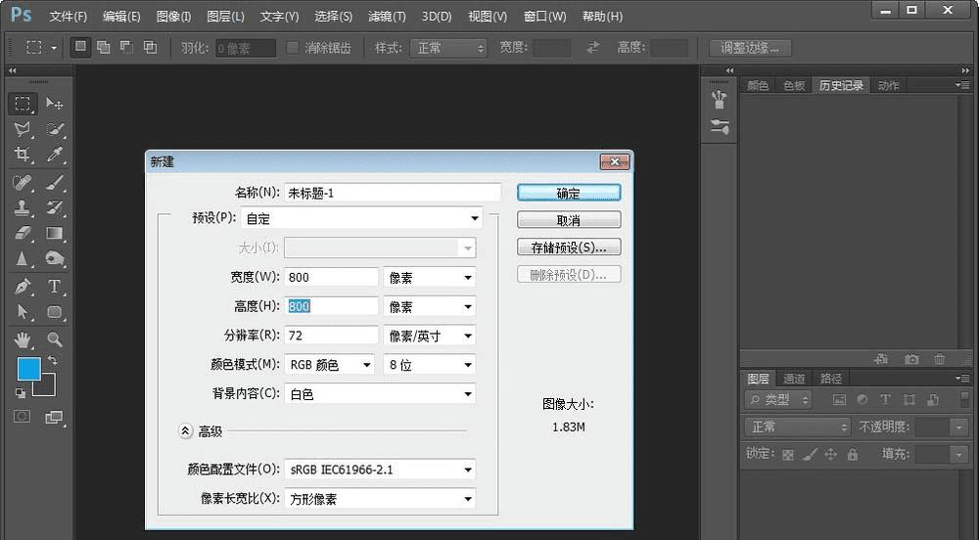Open the 预设 preset dropdown
The width and height of the screenshot is (979, 540).
pos(361,219)
